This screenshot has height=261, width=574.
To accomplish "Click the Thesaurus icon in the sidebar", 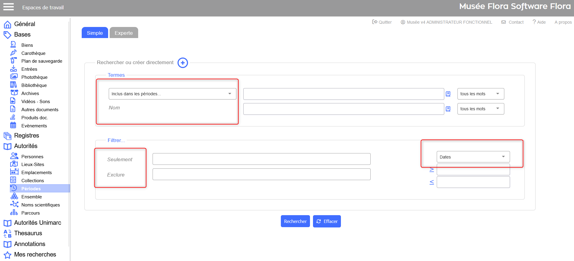I will click(8, 233).
